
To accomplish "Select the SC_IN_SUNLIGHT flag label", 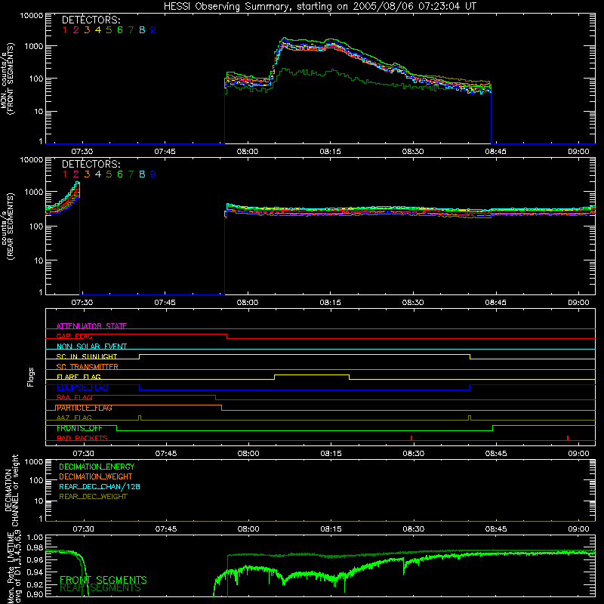I will click(x=87, y=356).
